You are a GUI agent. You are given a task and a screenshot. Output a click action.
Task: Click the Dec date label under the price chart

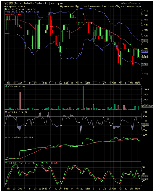20,83
